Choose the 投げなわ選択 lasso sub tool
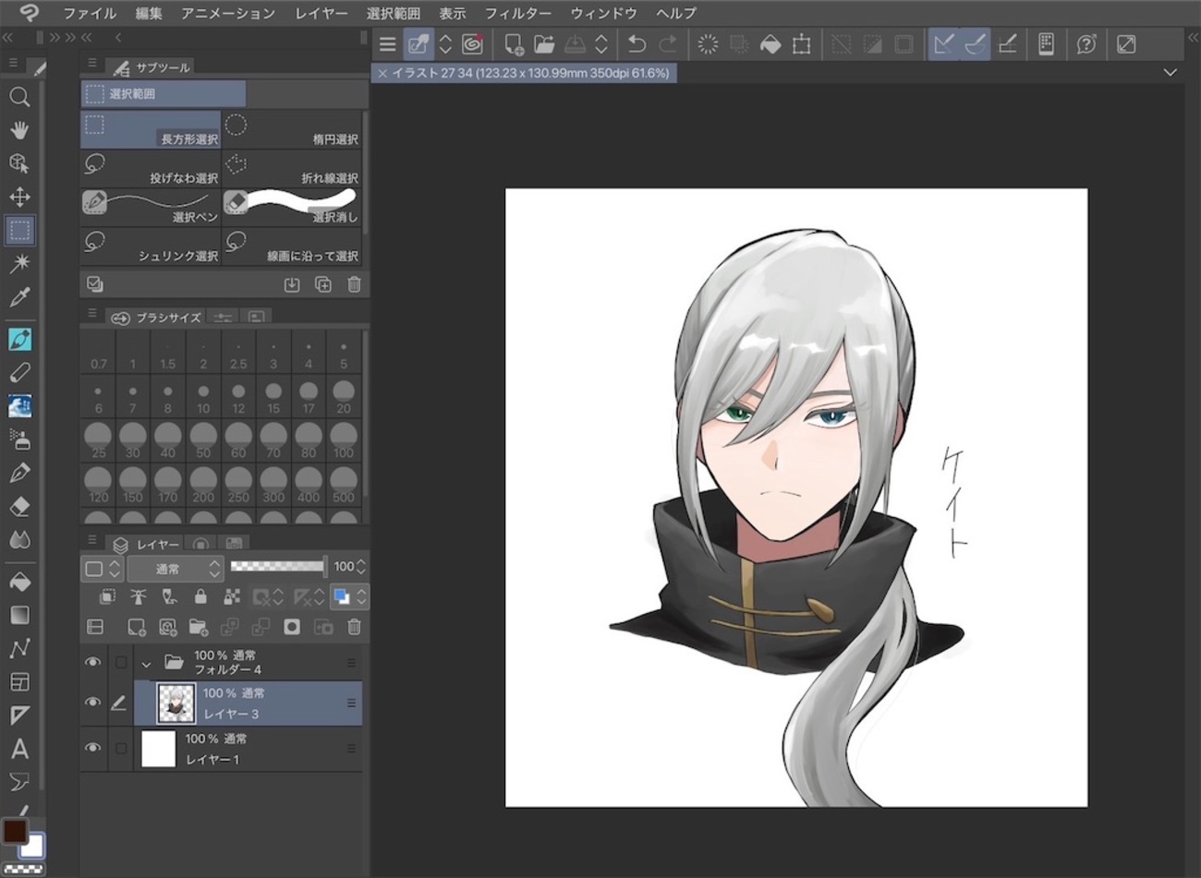The image size is (1201, 878). tap(151, 168)
